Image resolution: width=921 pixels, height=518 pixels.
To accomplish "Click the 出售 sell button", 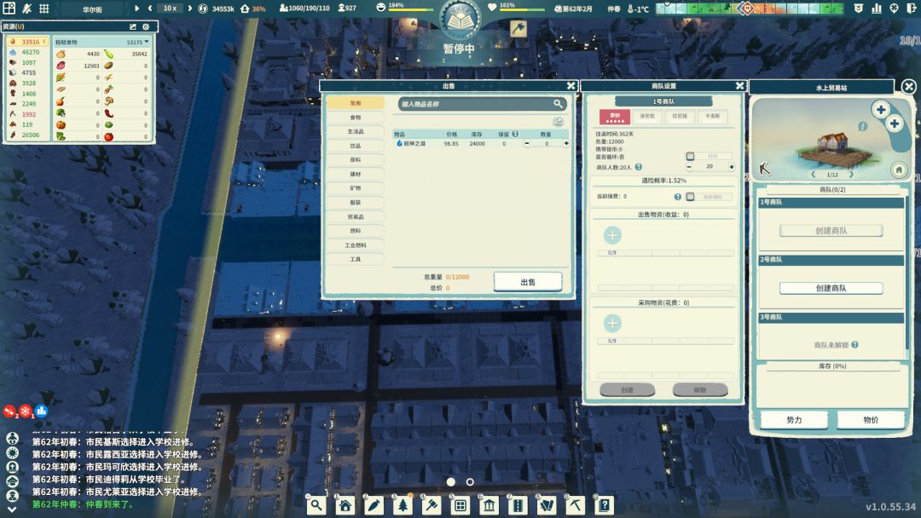I will click(x=528, y=282).
